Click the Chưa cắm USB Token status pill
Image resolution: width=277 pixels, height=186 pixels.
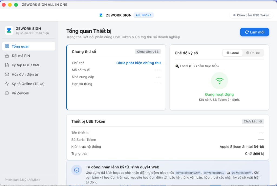tap(251, 15)
